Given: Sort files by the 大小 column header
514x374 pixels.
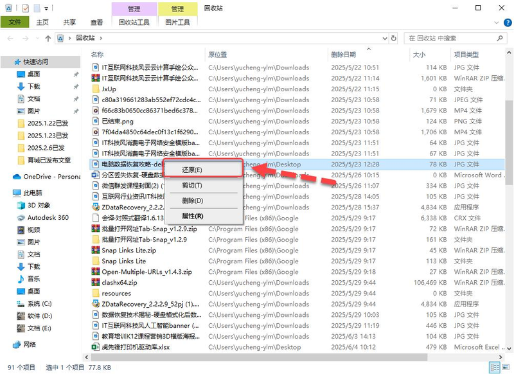Looking at the screenshot, I should point(421,55).
